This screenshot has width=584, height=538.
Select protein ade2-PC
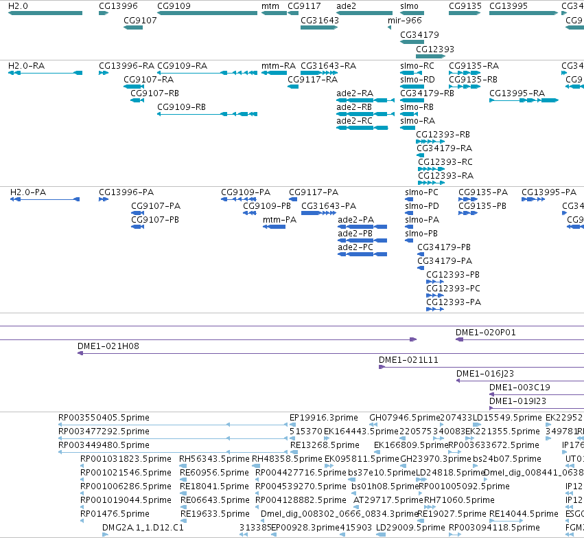(x=362, y=254)
